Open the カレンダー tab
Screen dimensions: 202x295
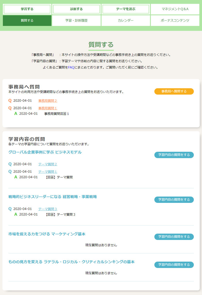(x=126, y=20)
